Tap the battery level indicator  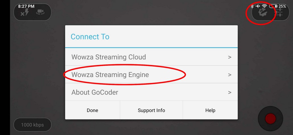tap(273, 6)
